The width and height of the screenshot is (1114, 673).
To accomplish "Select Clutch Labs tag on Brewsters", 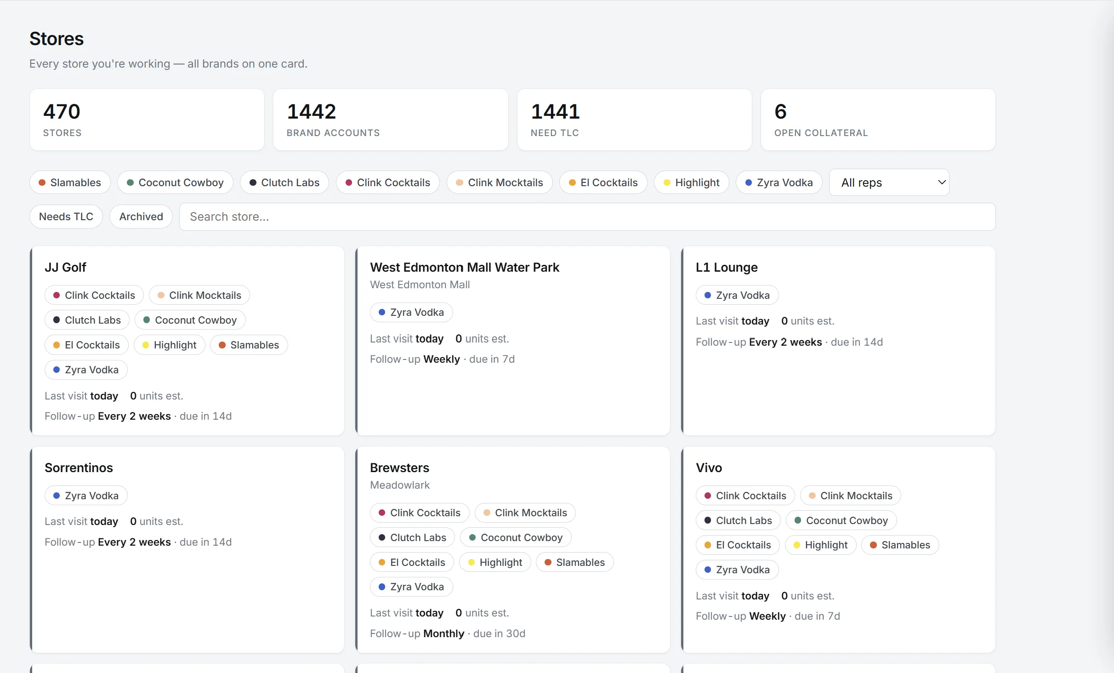I will tap(413, 537).
